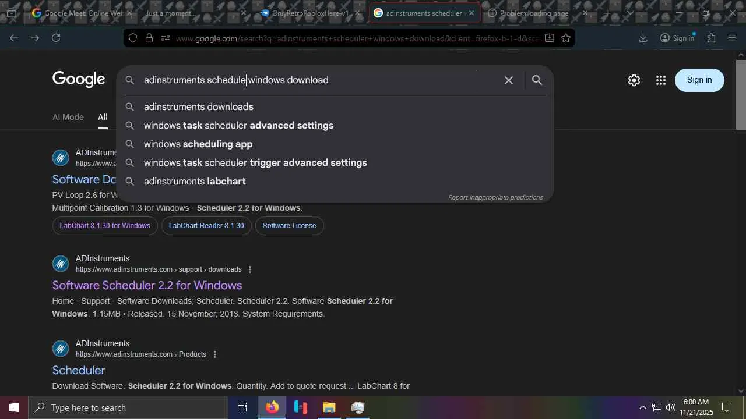
Task: Open Google quick settings gear
Action: tap(634, 80)
